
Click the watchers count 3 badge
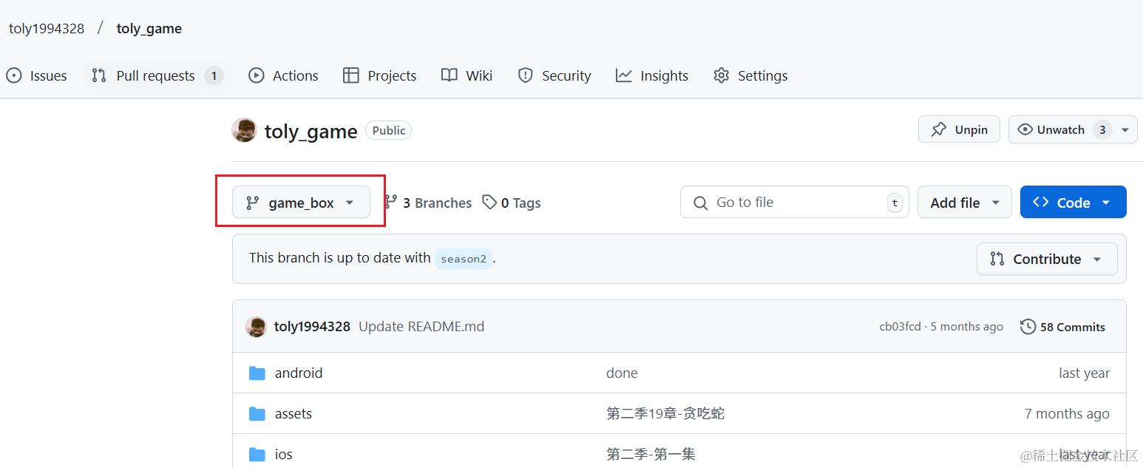point(1102,130)
